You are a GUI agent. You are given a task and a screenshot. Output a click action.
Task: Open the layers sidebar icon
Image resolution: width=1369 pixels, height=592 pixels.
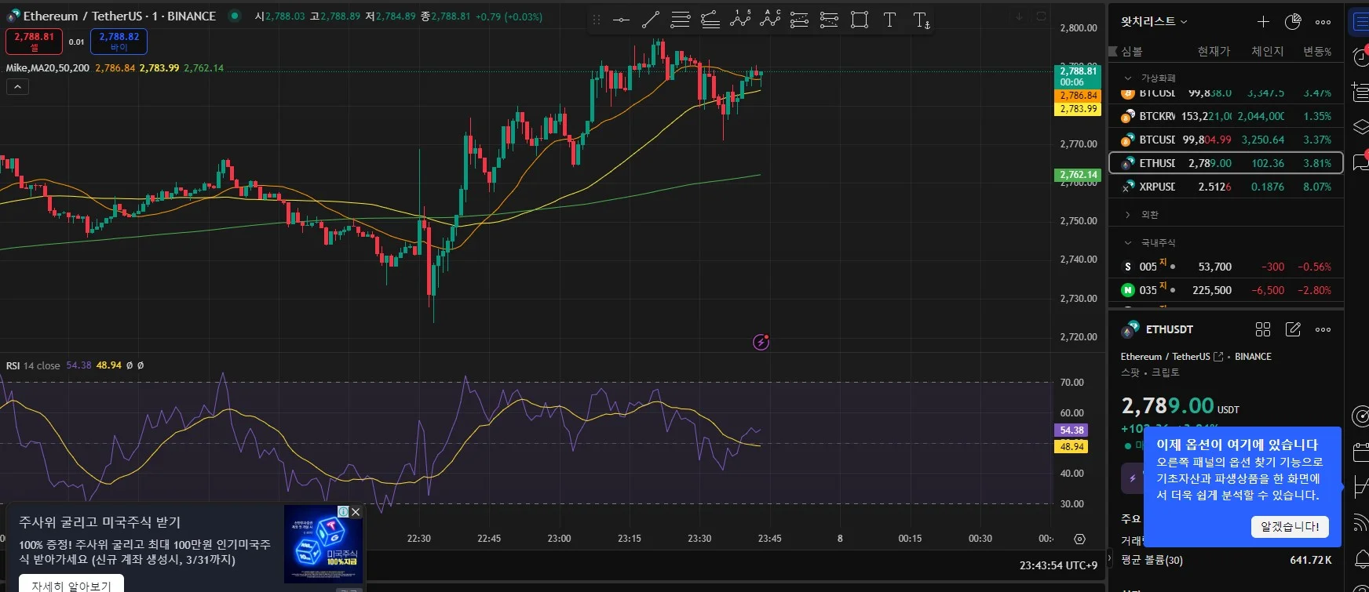[1360, 126]
